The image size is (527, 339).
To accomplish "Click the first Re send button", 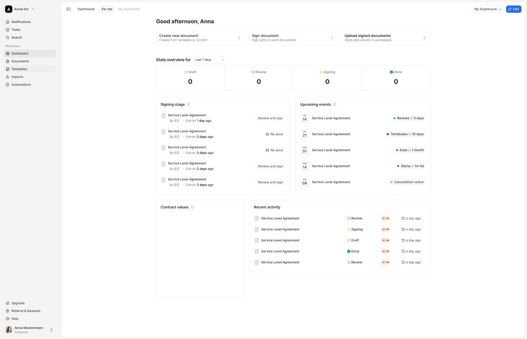I will tap(274, 134).
